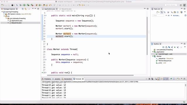Screen dimensions: 187x105
Task: Click the New Java Package toolbar icon
Action: tap(37, 5)
